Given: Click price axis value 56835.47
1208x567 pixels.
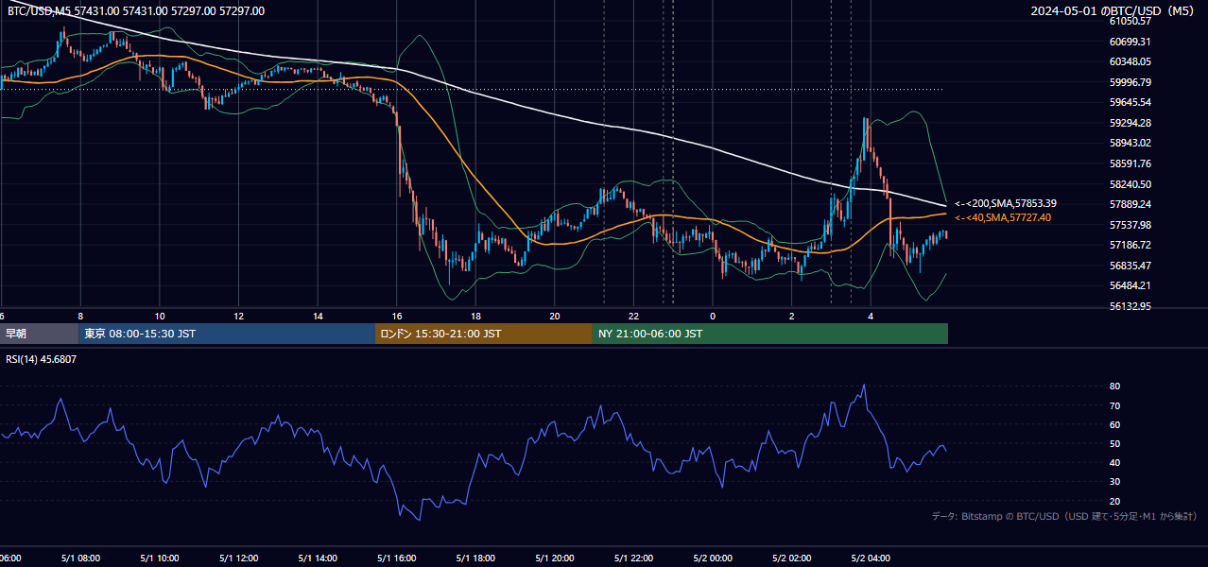Looking at the screenshot, I should pos(1130,266).
